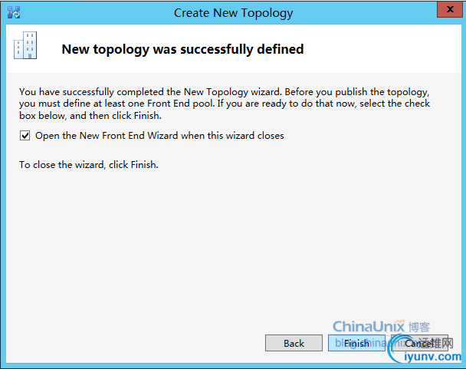Viewport: 466px width, 369px height.
Task: Click the blue window border at the bottom
Action: (x=233, y=365)
